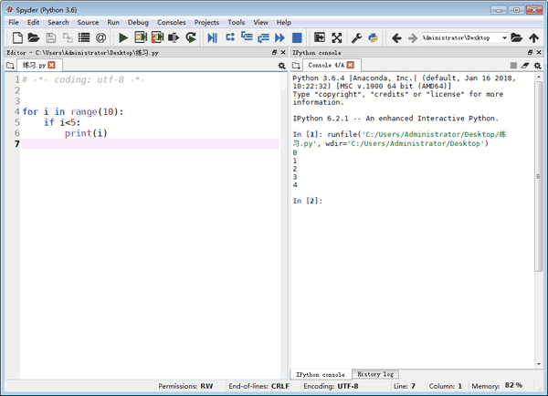The image size is (548, 396).
Task: Stop debugging blue square icon
Action: tap(297, 37)
